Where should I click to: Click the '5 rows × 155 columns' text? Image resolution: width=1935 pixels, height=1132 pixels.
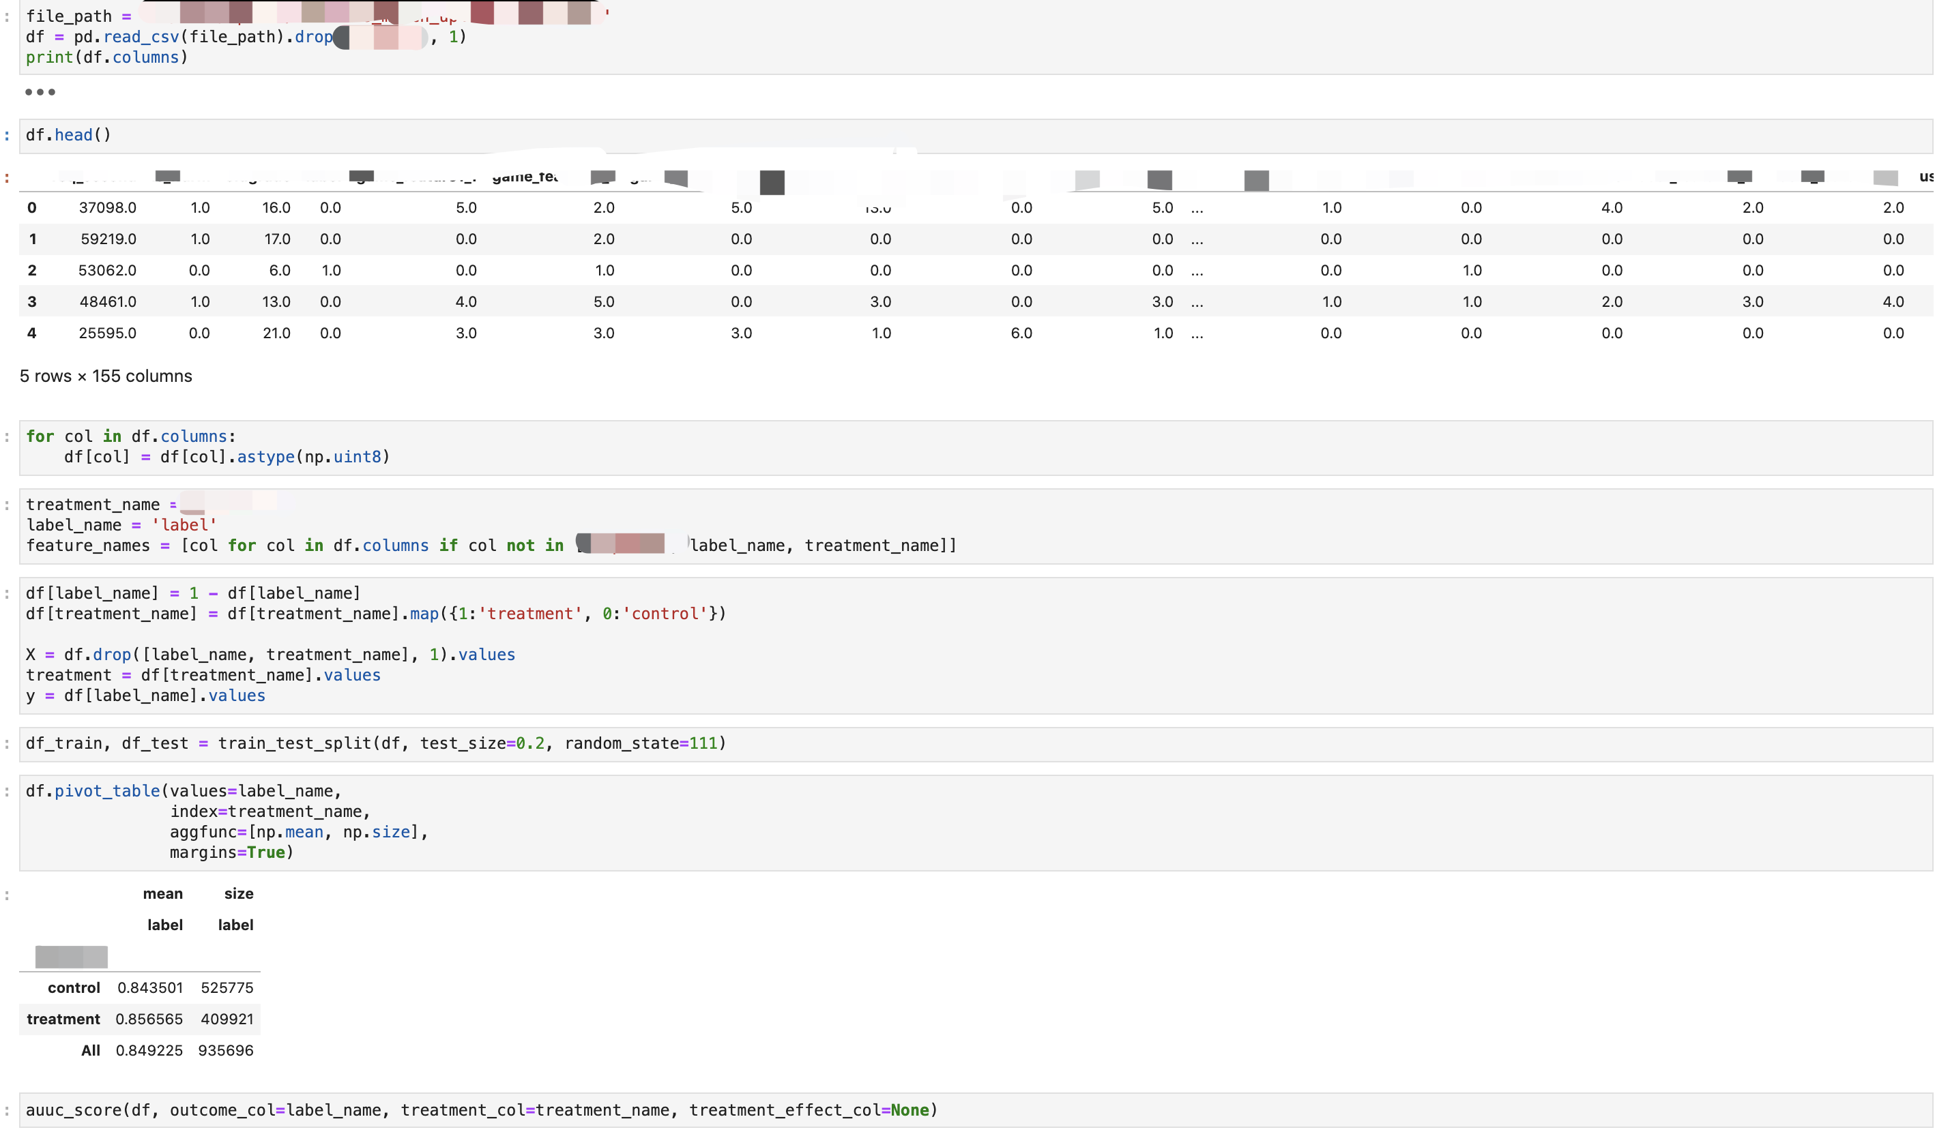pyautogui.click(x=105, y=375)
